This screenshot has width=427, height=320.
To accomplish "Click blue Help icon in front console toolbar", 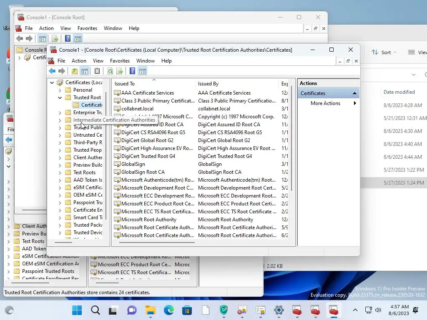I will tap(132, 71).
